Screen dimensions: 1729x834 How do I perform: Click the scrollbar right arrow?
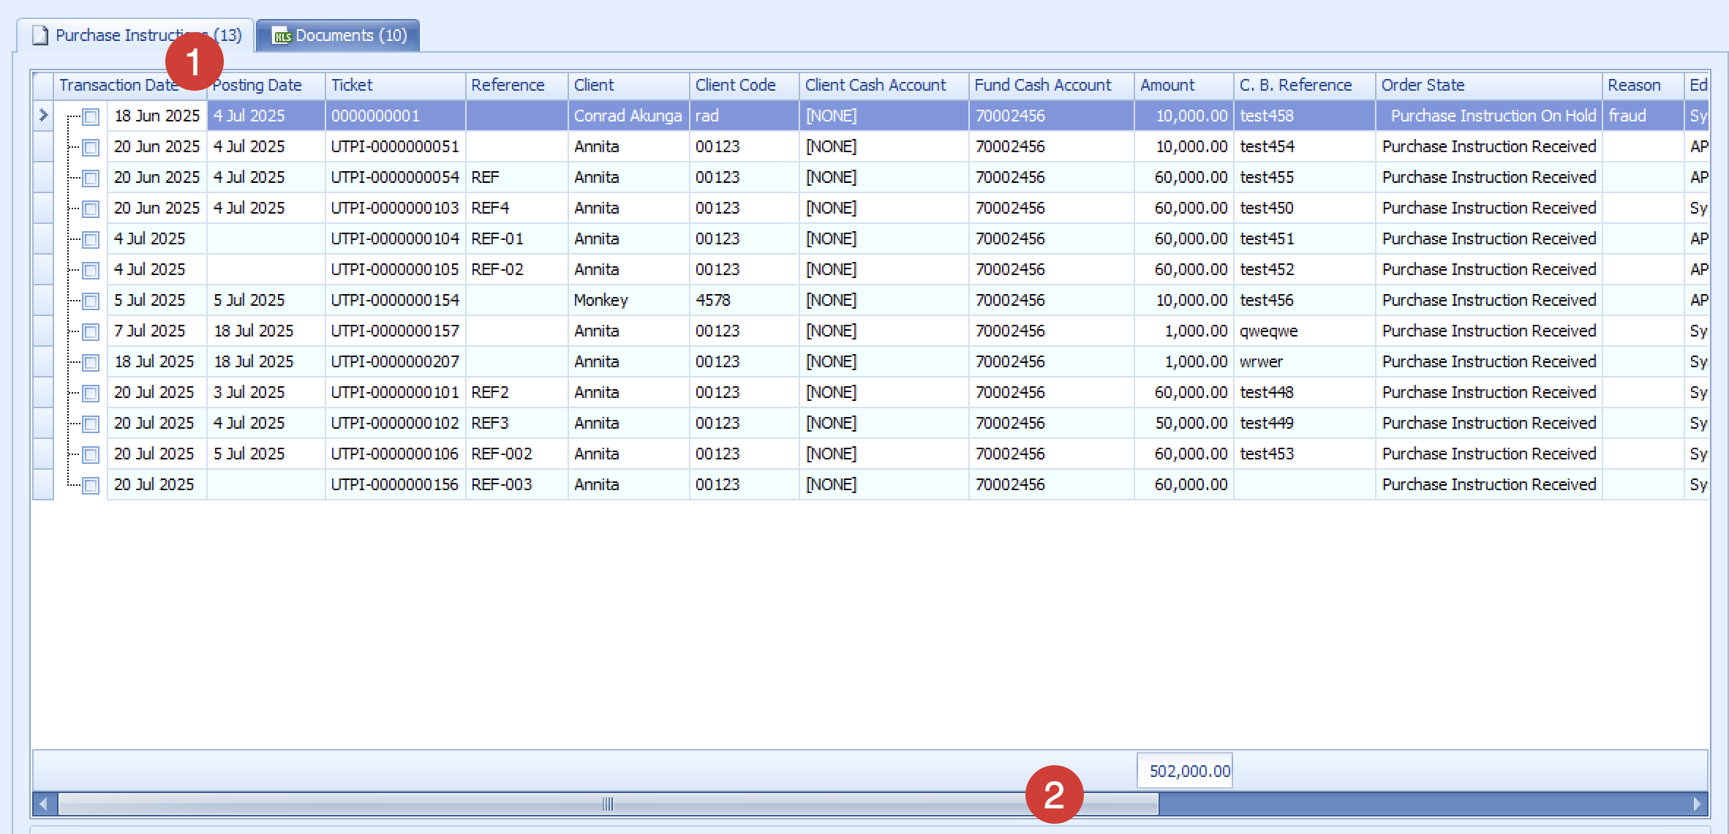1696,804
